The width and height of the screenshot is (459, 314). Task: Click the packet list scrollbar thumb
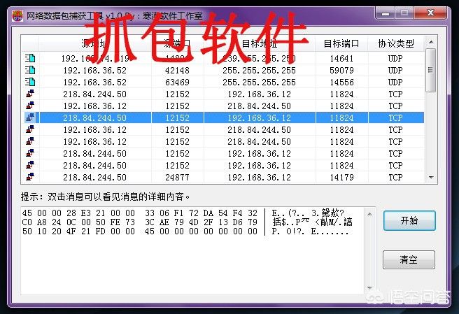click(x=430, y=70)
